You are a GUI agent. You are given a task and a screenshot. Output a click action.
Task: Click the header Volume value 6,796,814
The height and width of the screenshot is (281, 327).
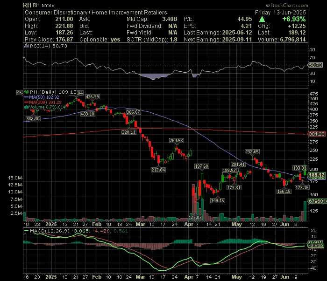[x=293, y=40]
